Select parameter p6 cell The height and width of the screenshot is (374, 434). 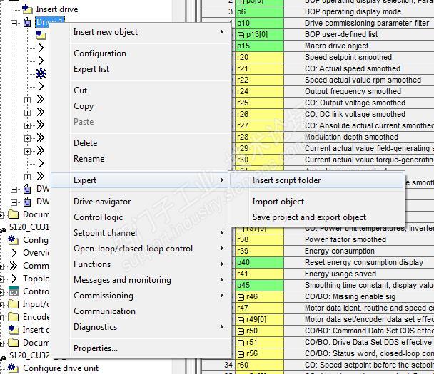[259, 11]
